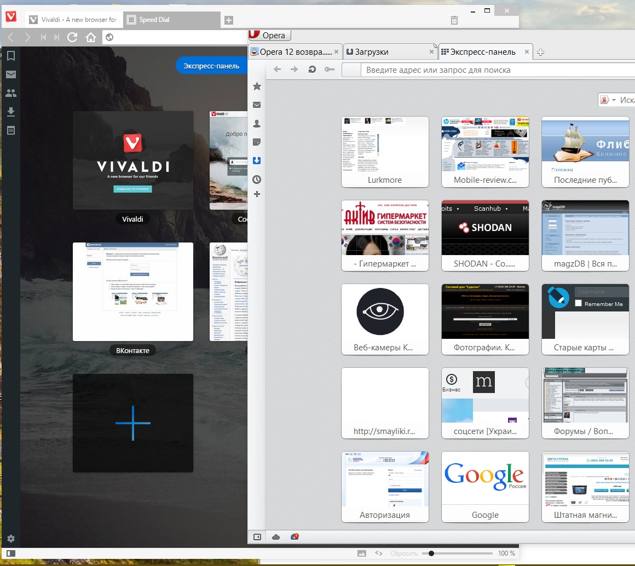Open Mobile-review speed dial tile
This screenshot has height=566, width=635.
(x=485, y=152)
